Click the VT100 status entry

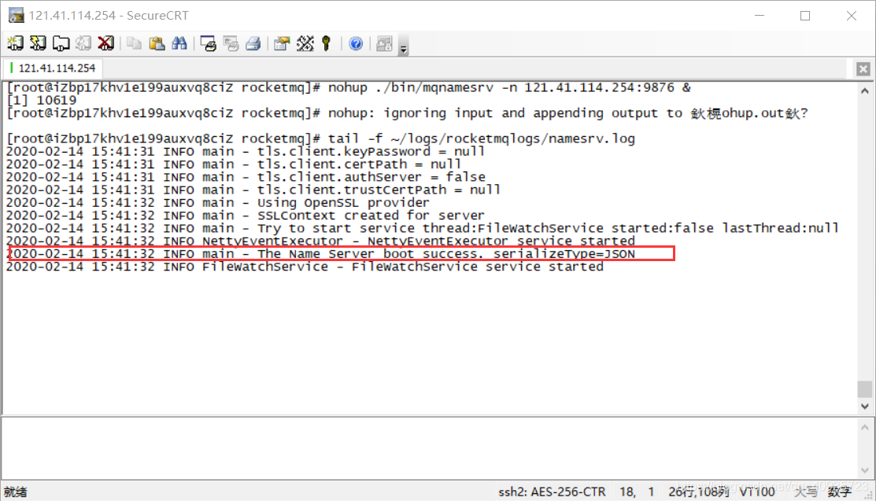(757, 492)
